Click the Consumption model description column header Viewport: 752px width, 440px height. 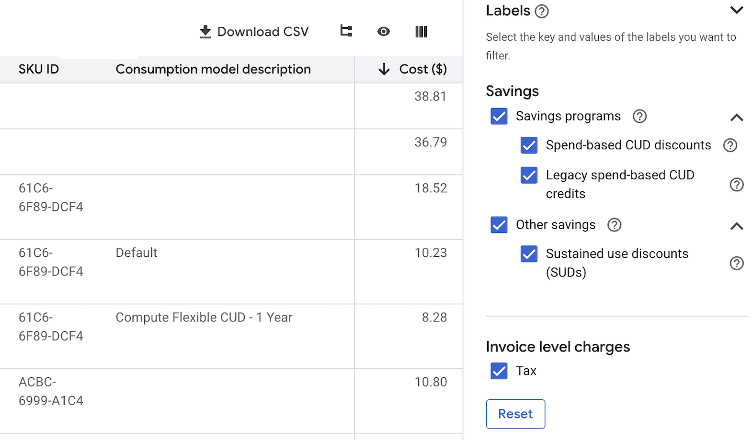click(213, 69)
